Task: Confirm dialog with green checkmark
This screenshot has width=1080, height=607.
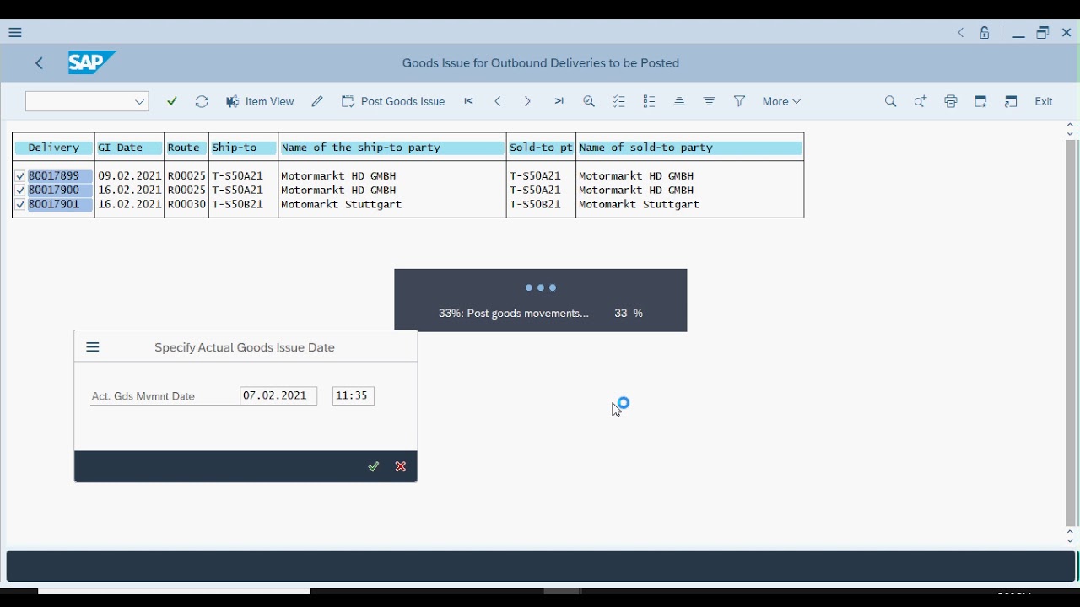Action: click(374, 467)
